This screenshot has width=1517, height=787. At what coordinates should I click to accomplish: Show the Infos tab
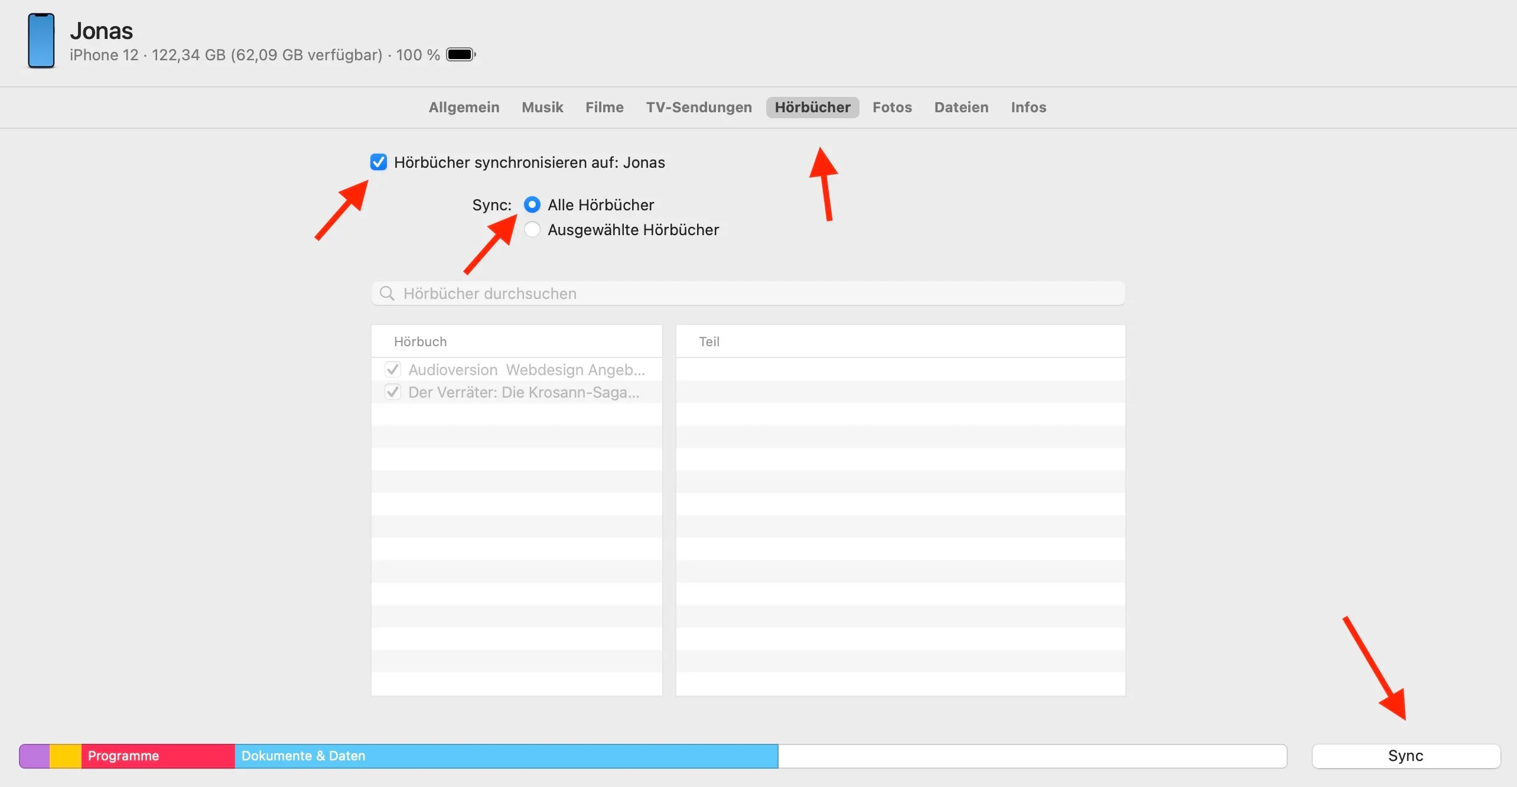click(1028, 107)
